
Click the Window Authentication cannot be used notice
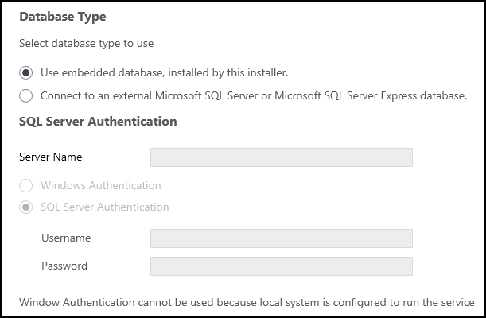[x=247, y=302]
